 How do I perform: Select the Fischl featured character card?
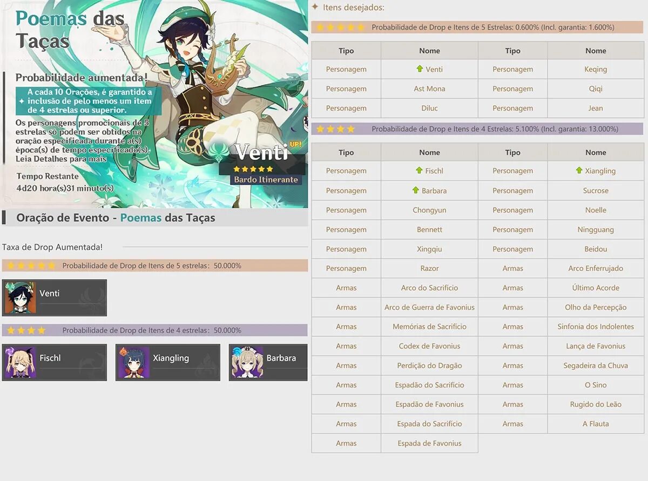pos(55,362)
